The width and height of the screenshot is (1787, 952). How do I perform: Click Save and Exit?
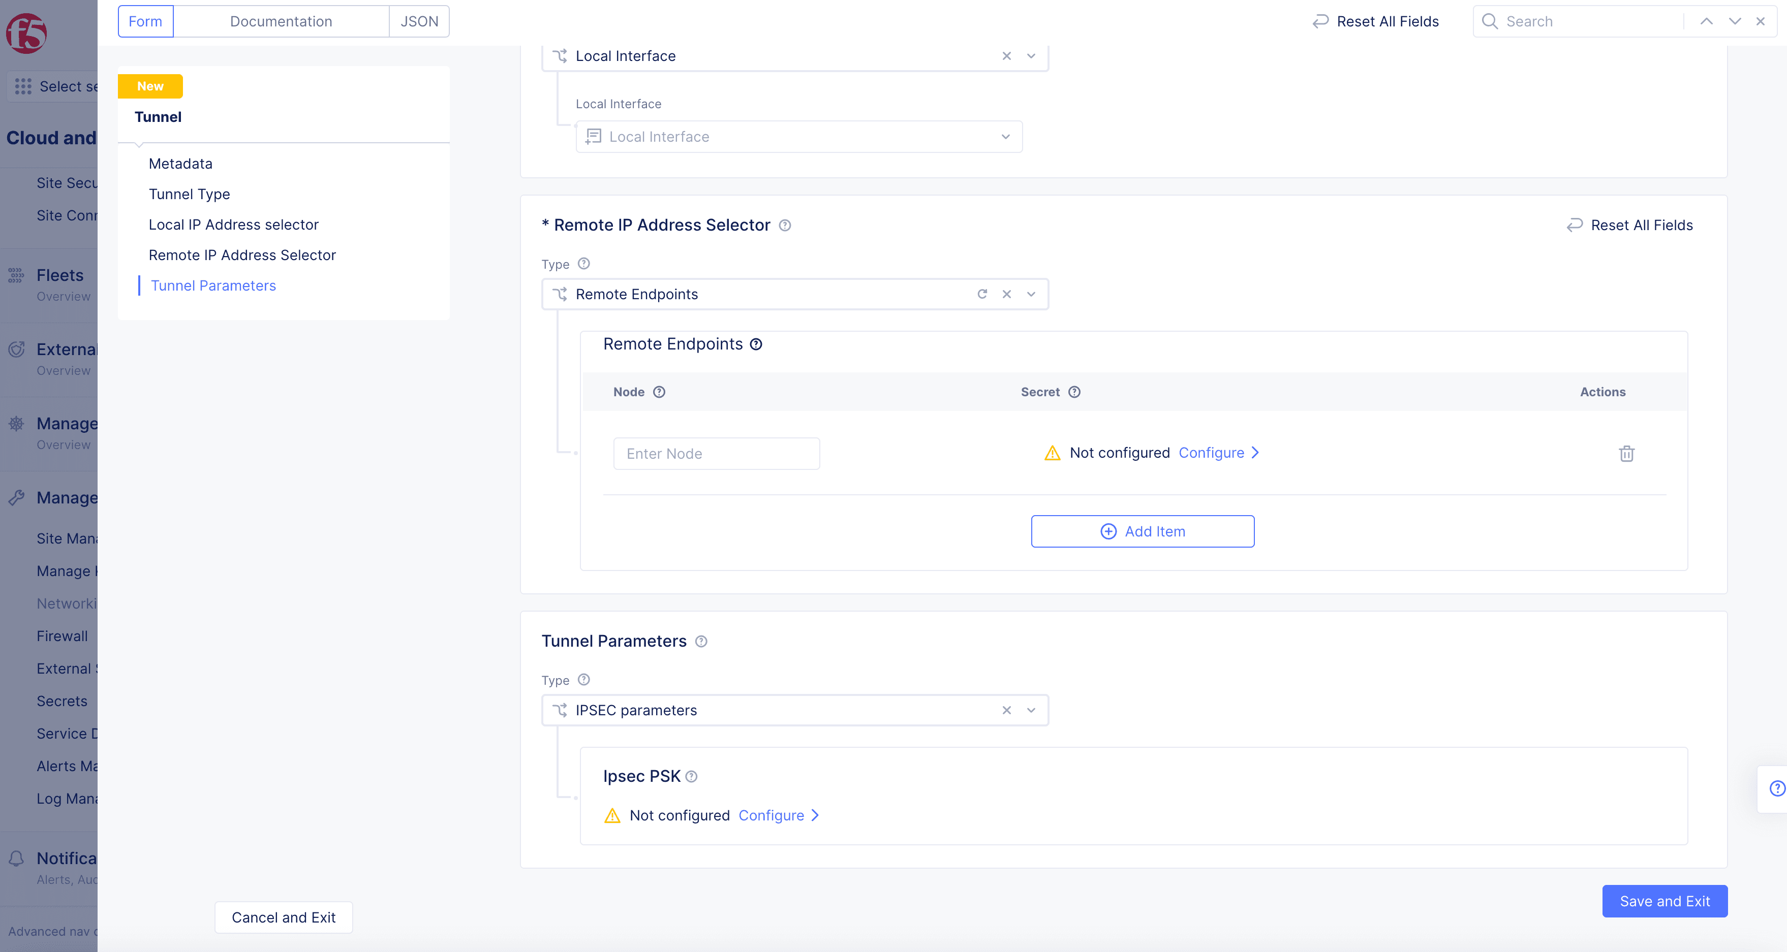tap(1665, 901)
